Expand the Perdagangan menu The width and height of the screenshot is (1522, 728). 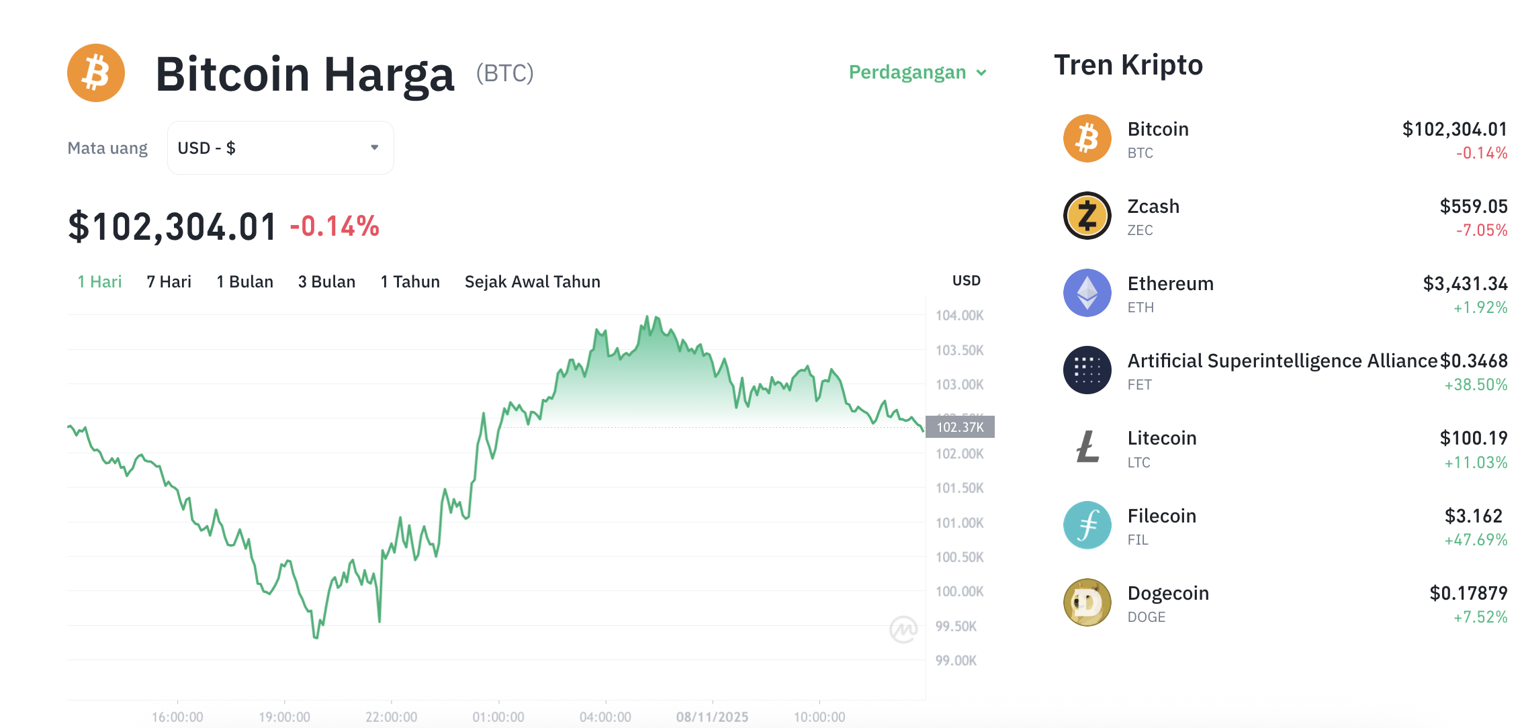(908, 72)
